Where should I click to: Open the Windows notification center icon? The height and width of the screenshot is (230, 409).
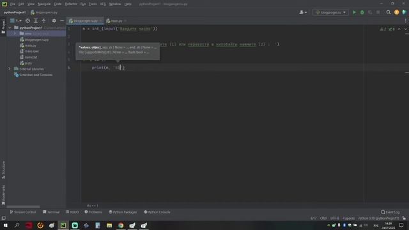point(401,226)
